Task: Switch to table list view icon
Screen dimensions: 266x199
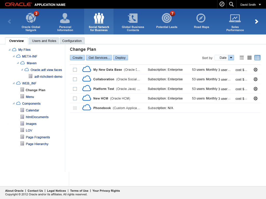Action: point(242,58)
